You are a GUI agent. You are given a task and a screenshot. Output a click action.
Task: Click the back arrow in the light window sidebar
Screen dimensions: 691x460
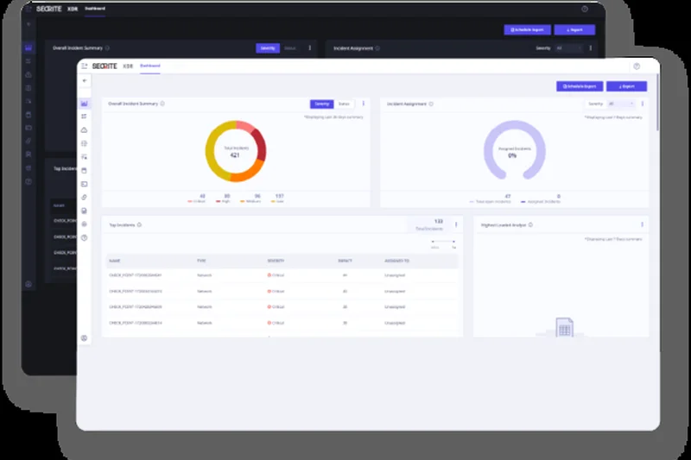[85, 80]
